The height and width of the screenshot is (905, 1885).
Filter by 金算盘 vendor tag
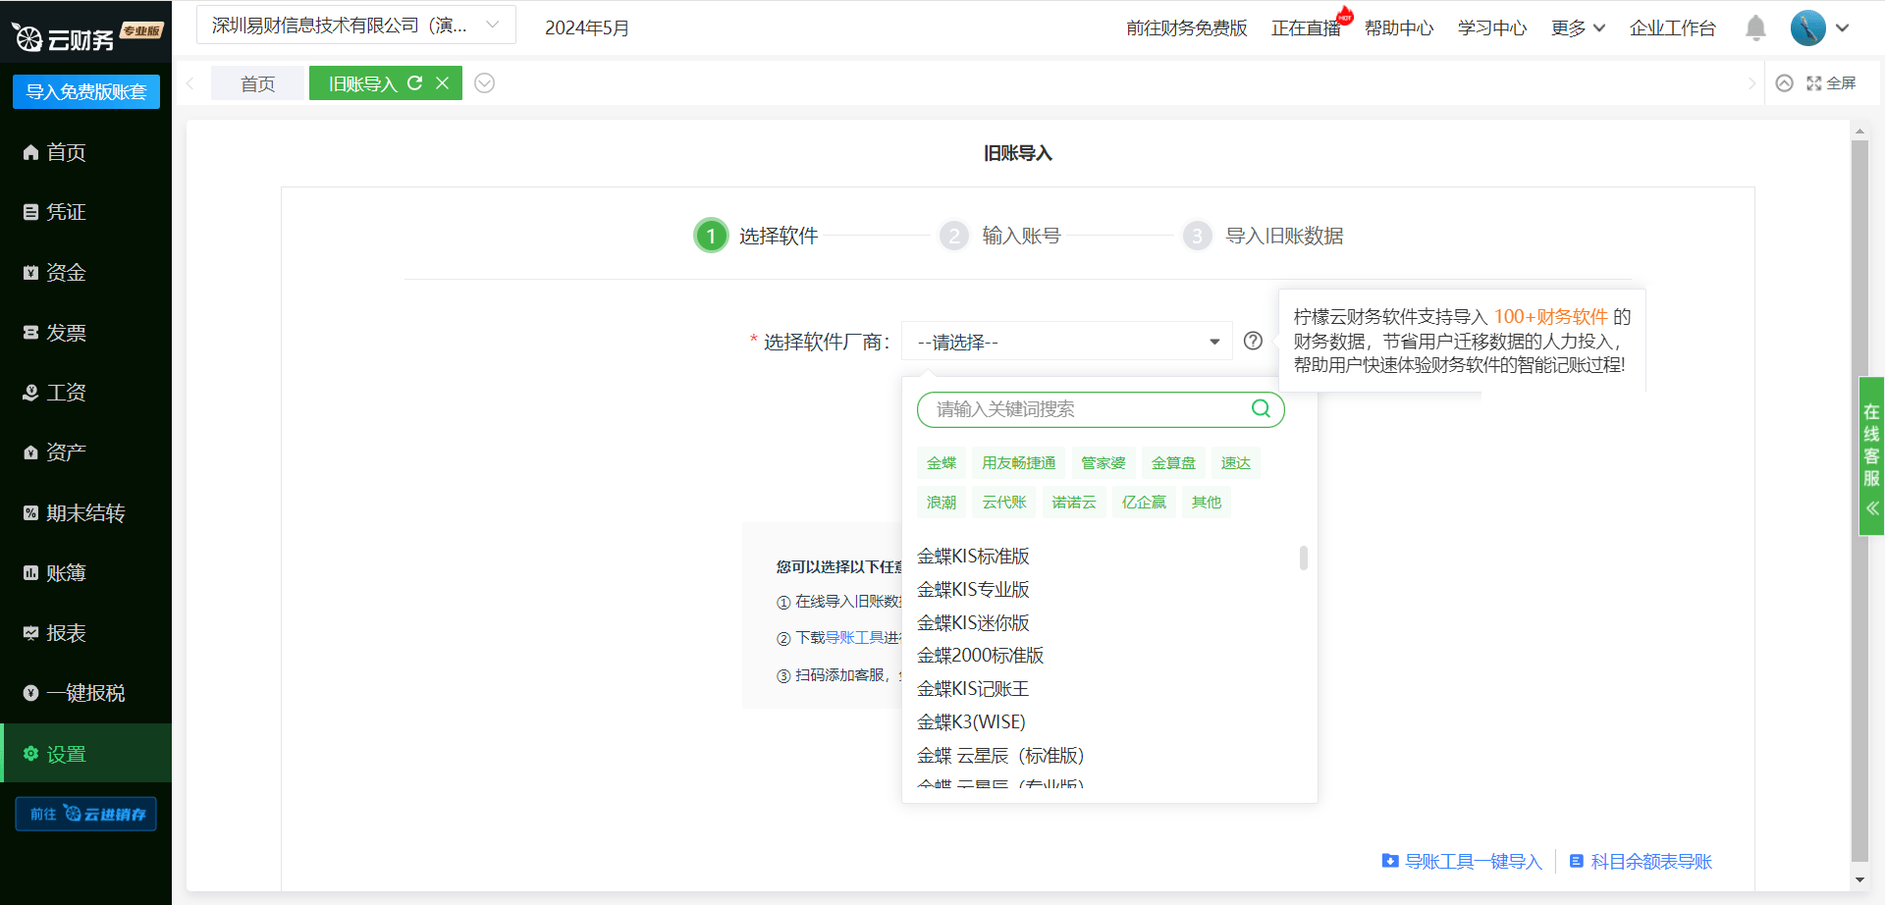[1173, 462]
